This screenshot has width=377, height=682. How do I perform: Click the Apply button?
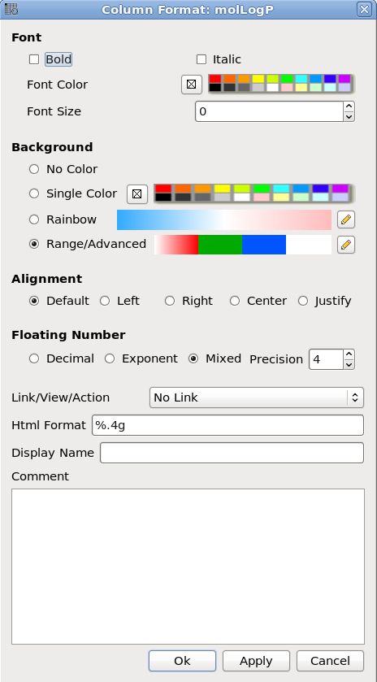[256, 661]
